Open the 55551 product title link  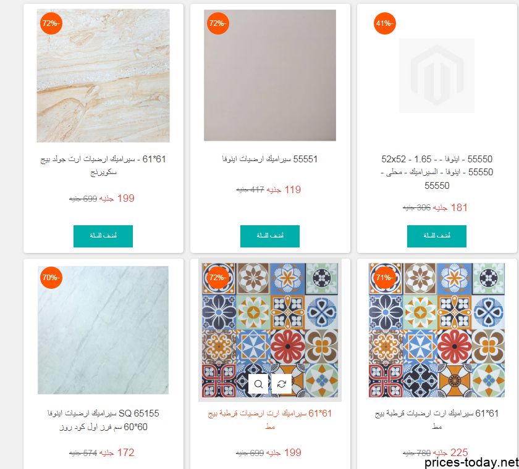click(x=270, y=159)
